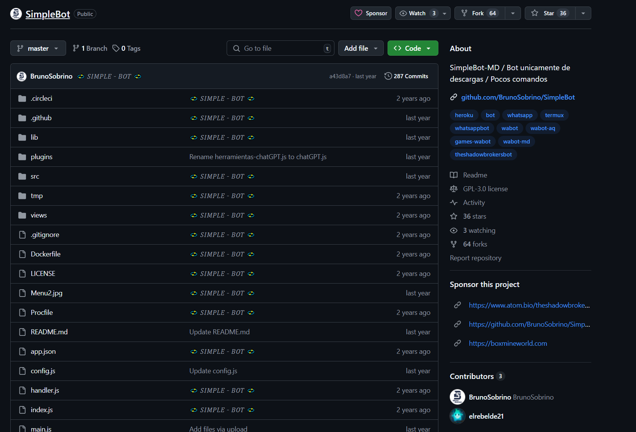Click the branch icon beside 1 Branch
The width and height of the screenshot is (636, 432).
pyautogui.click(x=76, y=48)
